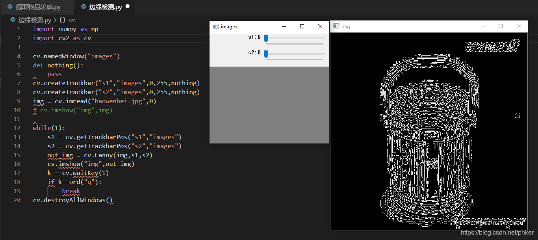
Task: Click line number 12 in gutter
Action: pyautogui.click(x=17, y=128)
